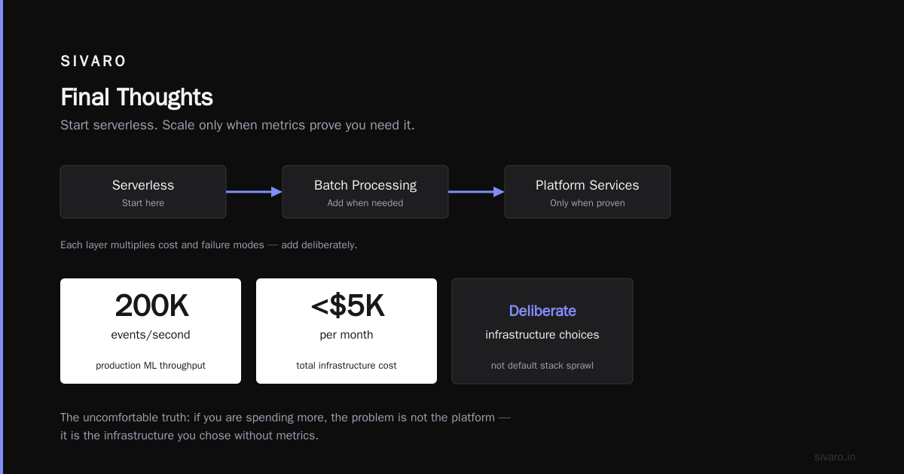Click the SIVARO brand logo text

(x=93, y=62)
